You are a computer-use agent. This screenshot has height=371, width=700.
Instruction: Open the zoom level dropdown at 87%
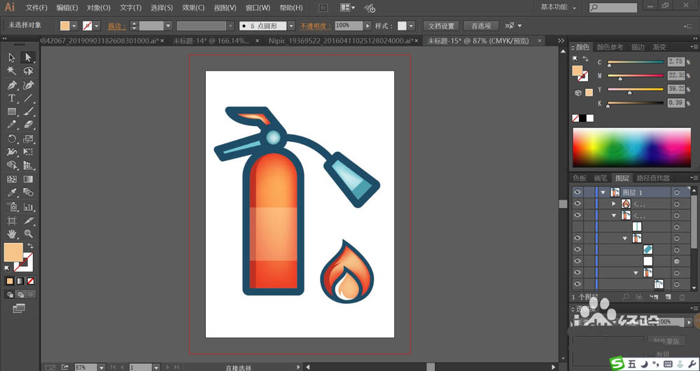click(101, 367)
